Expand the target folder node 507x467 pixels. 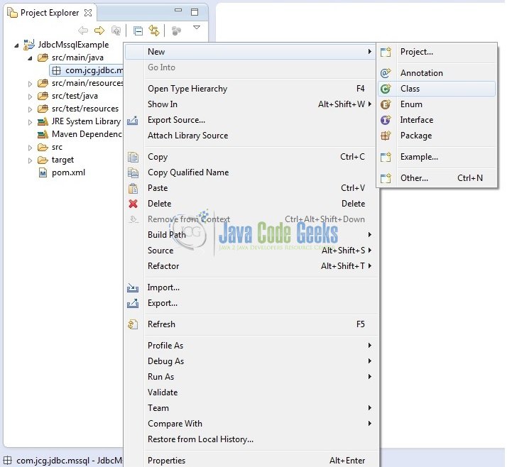coord(30,160)
